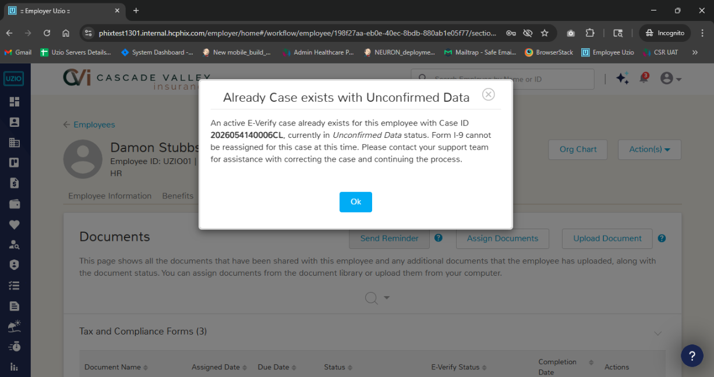Viewport: 714px width, 377px height.
Task: Expand the document search filter dropdown arrow
Action: [386, 297]
